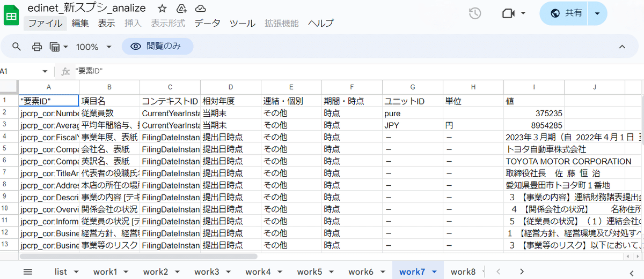The height and width of the screenshot is (279, 644).
Task: Switch to the work8 sheet tab
Action: point(463,272)
